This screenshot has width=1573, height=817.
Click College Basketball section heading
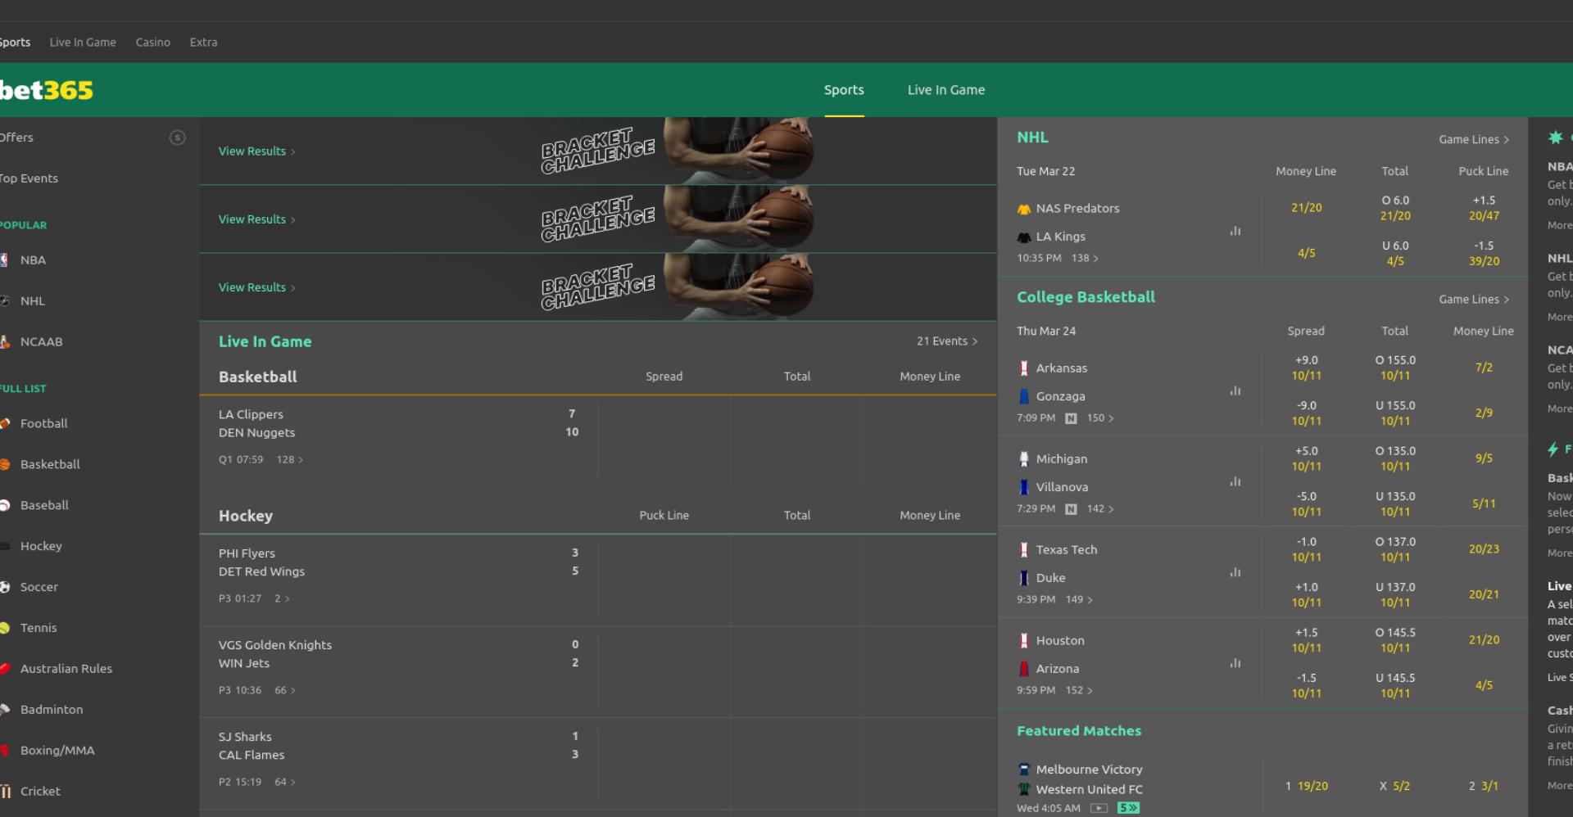[1086, 297]
